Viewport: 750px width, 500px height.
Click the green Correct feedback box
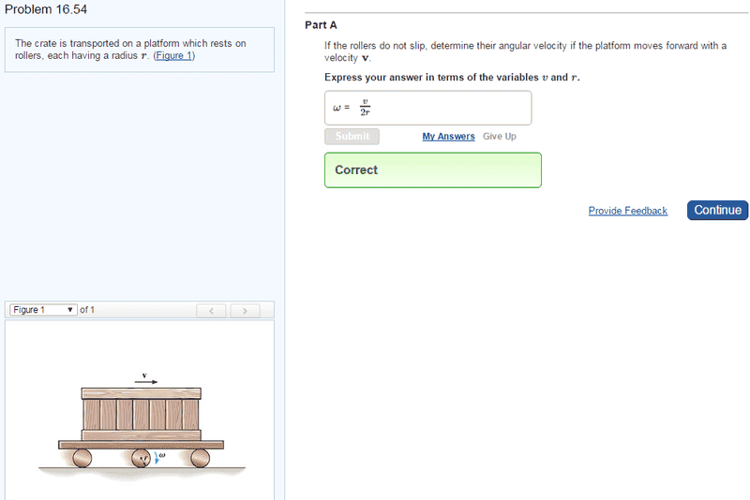(432, 170)
